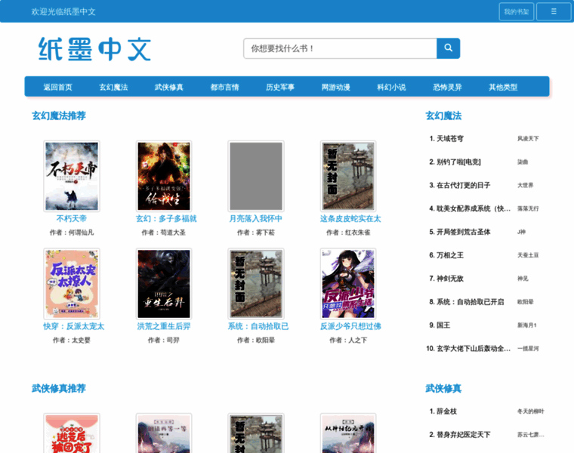The image size is (574, 453).
Task: Click author text 作者：人之下
Action: (348, 340)
